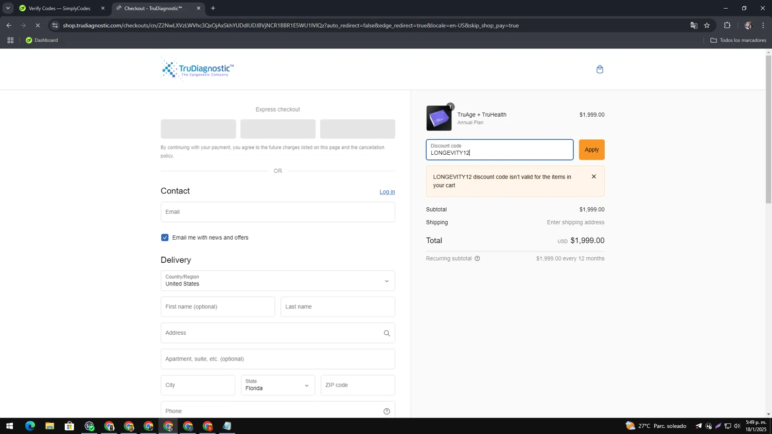The image size is (772, 434).
Task: Expand the Country/Region dropdown
Action: (278, 281)
